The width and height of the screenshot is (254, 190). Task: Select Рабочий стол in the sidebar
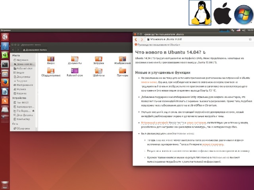tap(23, 68)
